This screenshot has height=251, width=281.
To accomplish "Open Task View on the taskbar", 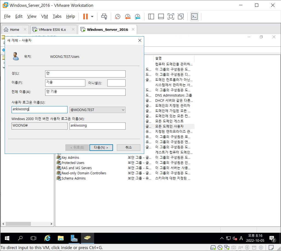I will click(x=33, y=238).
